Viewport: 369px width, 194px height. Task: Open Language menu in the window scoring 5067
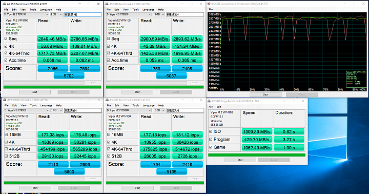[x=148, y=10]
